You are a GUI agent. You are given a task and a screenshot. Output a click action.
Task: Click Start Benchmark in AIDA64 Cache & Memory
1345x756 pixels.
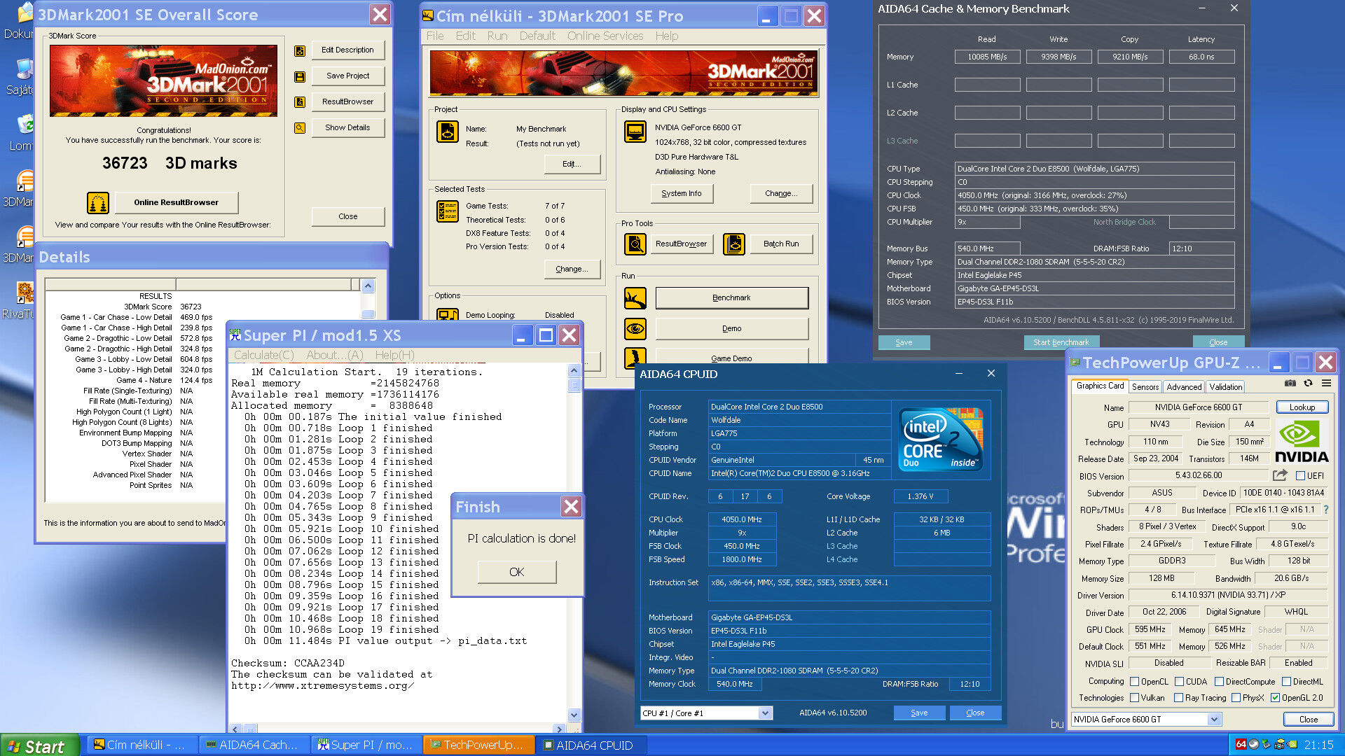(1061, 342)
